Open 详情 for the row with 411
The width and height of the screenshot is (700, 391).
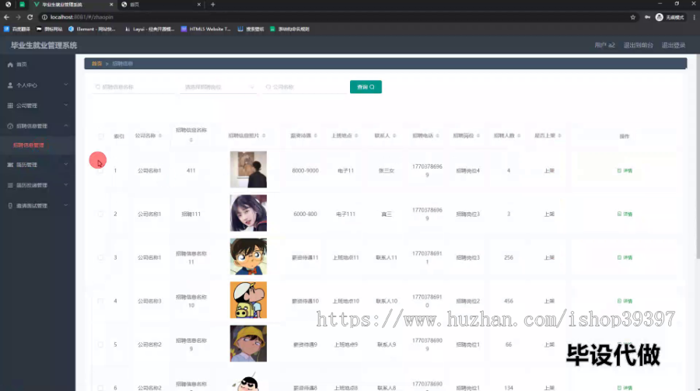click(x=625, y=170)
